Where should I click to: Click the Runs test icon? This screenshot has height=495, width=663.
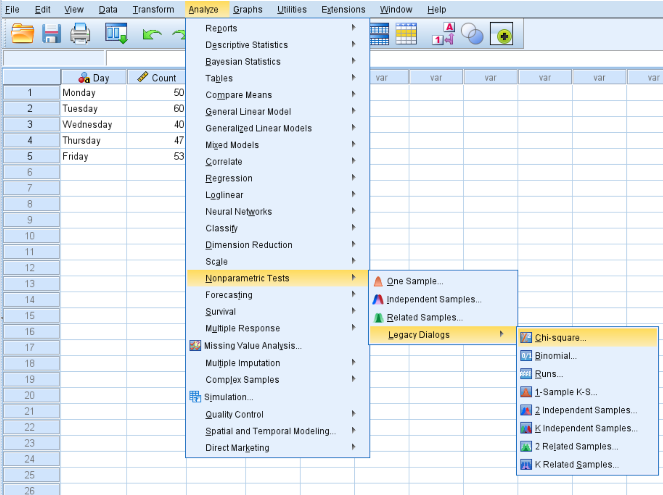(x=526, y=374)
